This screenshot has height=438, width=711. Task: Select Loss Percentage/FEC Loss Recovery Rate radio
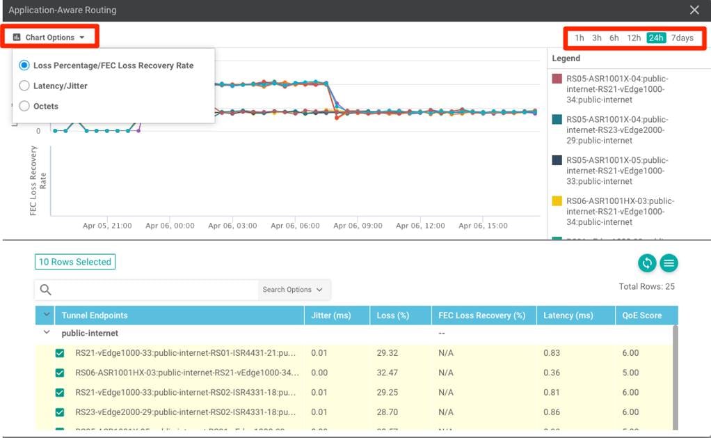coord(24,65)
